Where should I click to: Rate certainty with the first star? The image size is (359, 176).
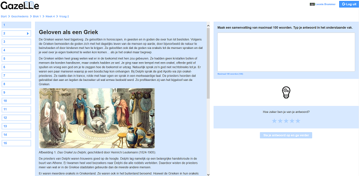pos(274,121)
